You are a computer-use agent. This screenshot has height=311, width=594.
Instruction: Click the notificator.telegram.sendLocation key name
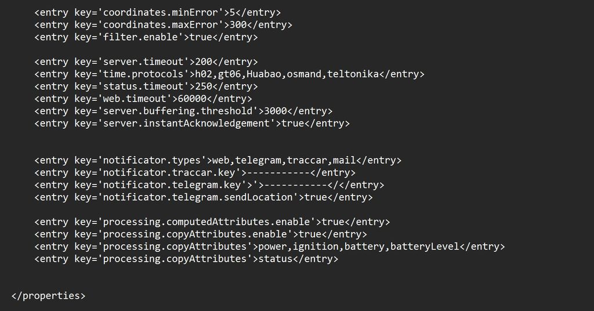(x=198, y=197)
